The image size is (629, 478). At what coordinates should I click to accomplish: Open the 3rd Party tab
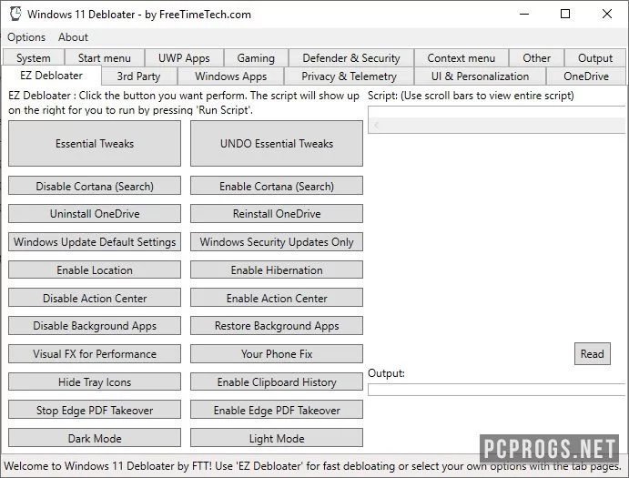pyautogui.click(x=138, y=76)
